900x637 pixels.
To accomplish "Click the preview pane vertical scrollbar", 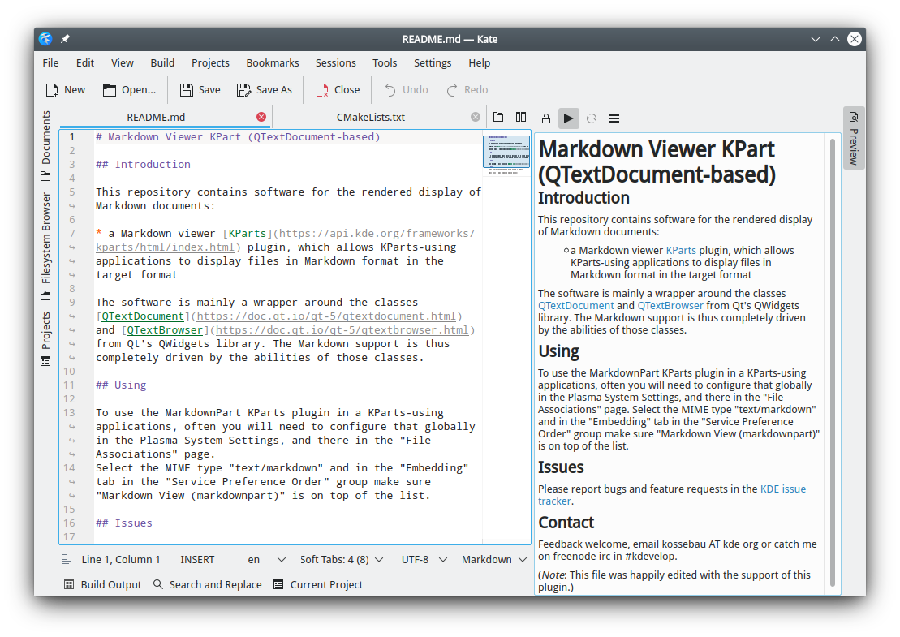I will pyautogui.click(x=831, y=361).
